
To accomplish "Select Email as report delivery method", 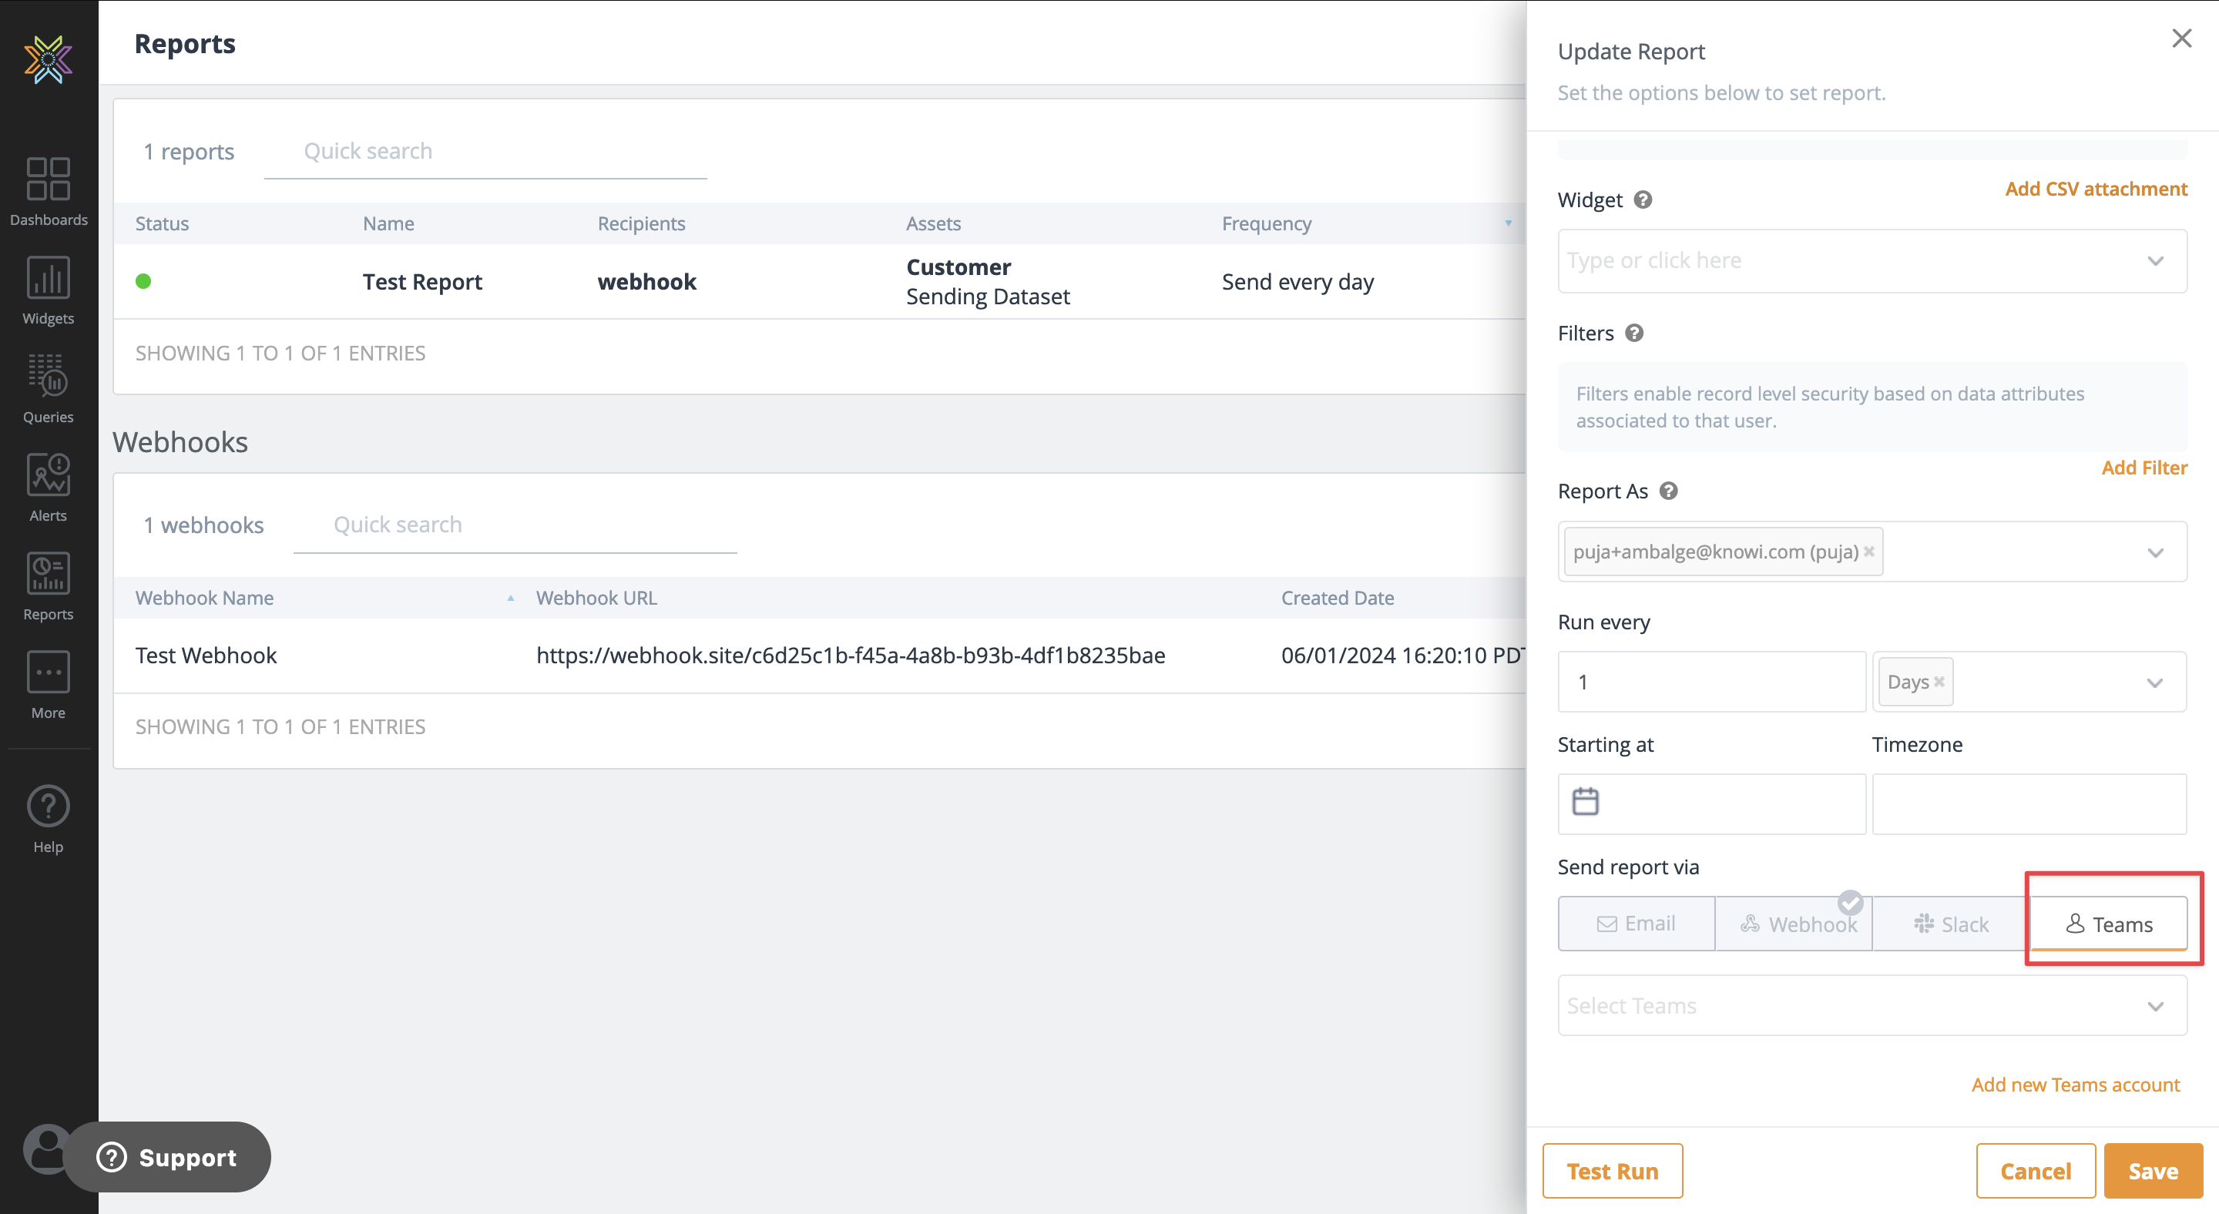I will tap(1636, 924).
